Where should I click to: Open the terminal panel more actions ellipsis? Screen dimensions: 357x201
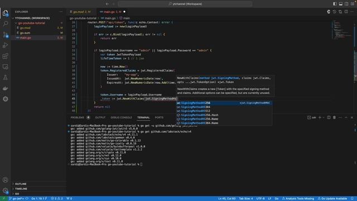[340, 118]
